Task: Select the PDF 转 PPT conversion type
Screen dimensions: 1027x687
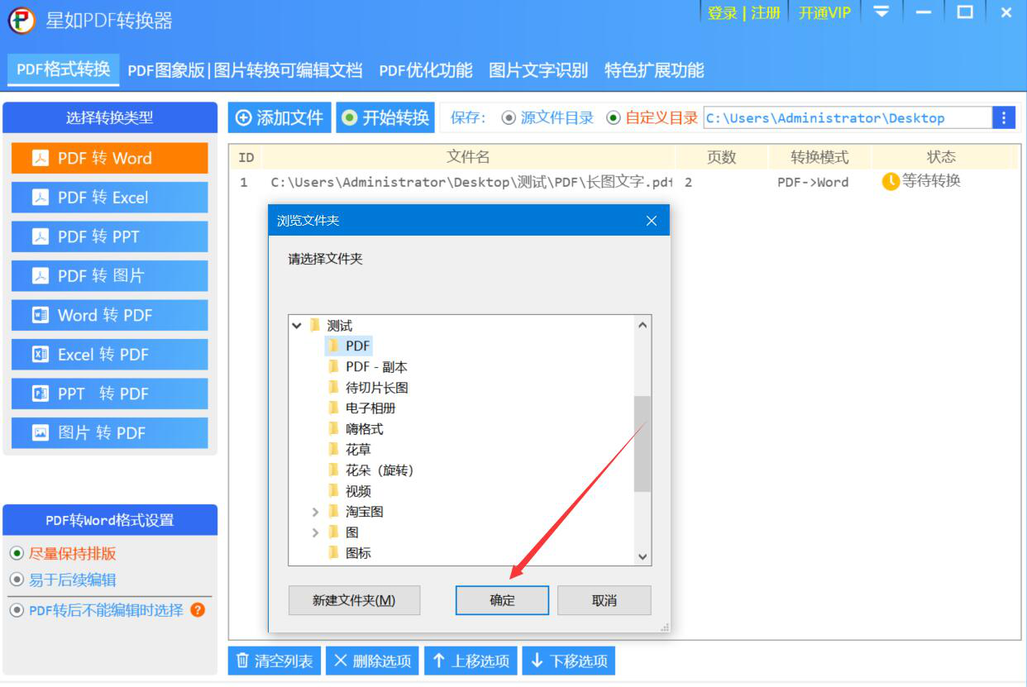Action: click(109, 236)
